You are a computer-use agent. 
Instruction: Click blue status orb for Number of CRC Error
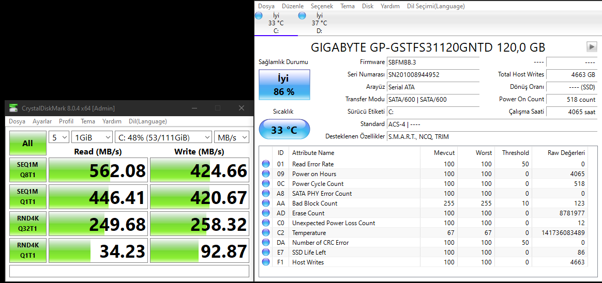pos(266,243)
